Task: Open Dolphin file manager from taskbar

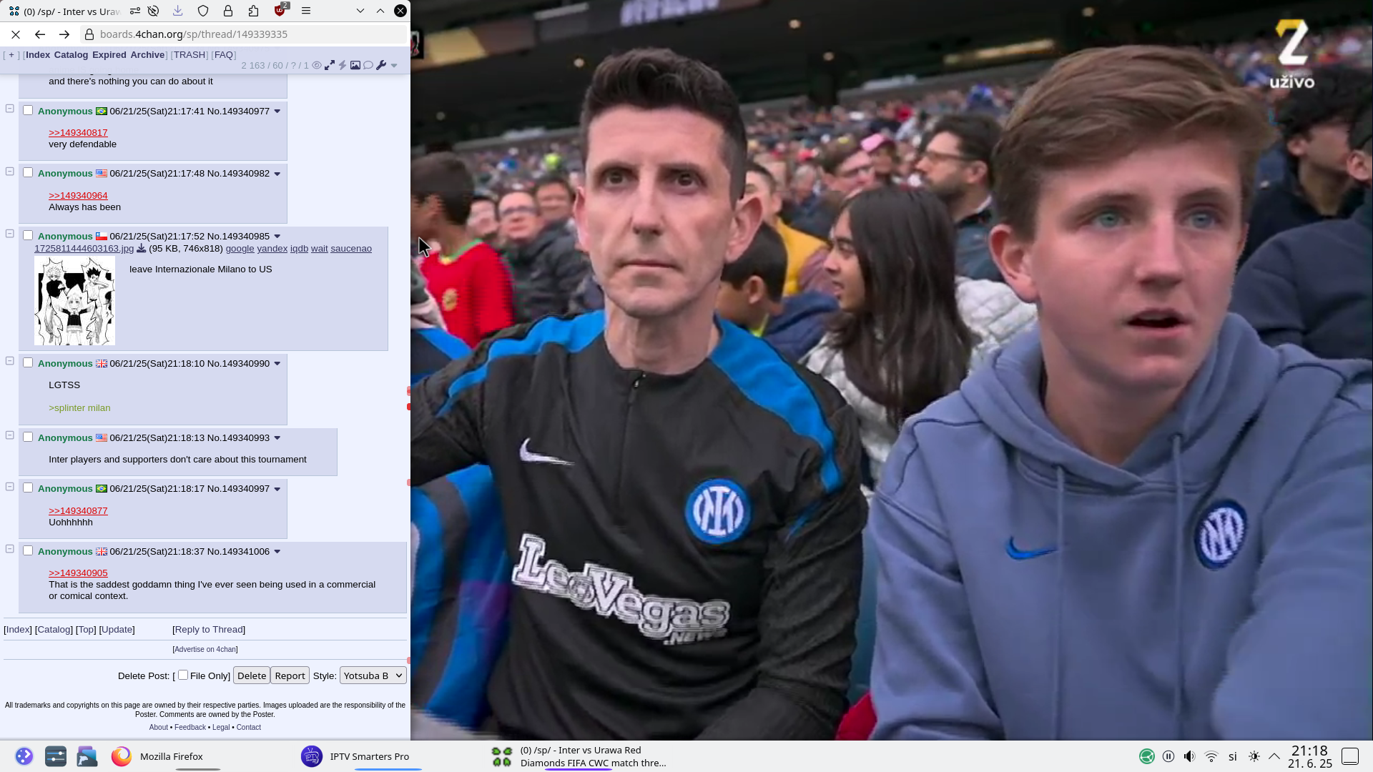Action: click(87, 756)
